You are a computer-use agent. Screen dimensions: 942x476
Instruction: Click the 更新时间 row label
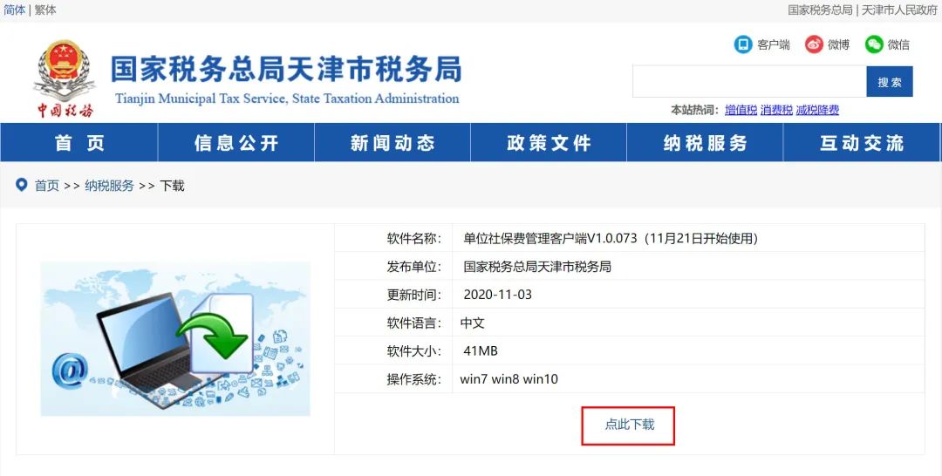[414, 295]
